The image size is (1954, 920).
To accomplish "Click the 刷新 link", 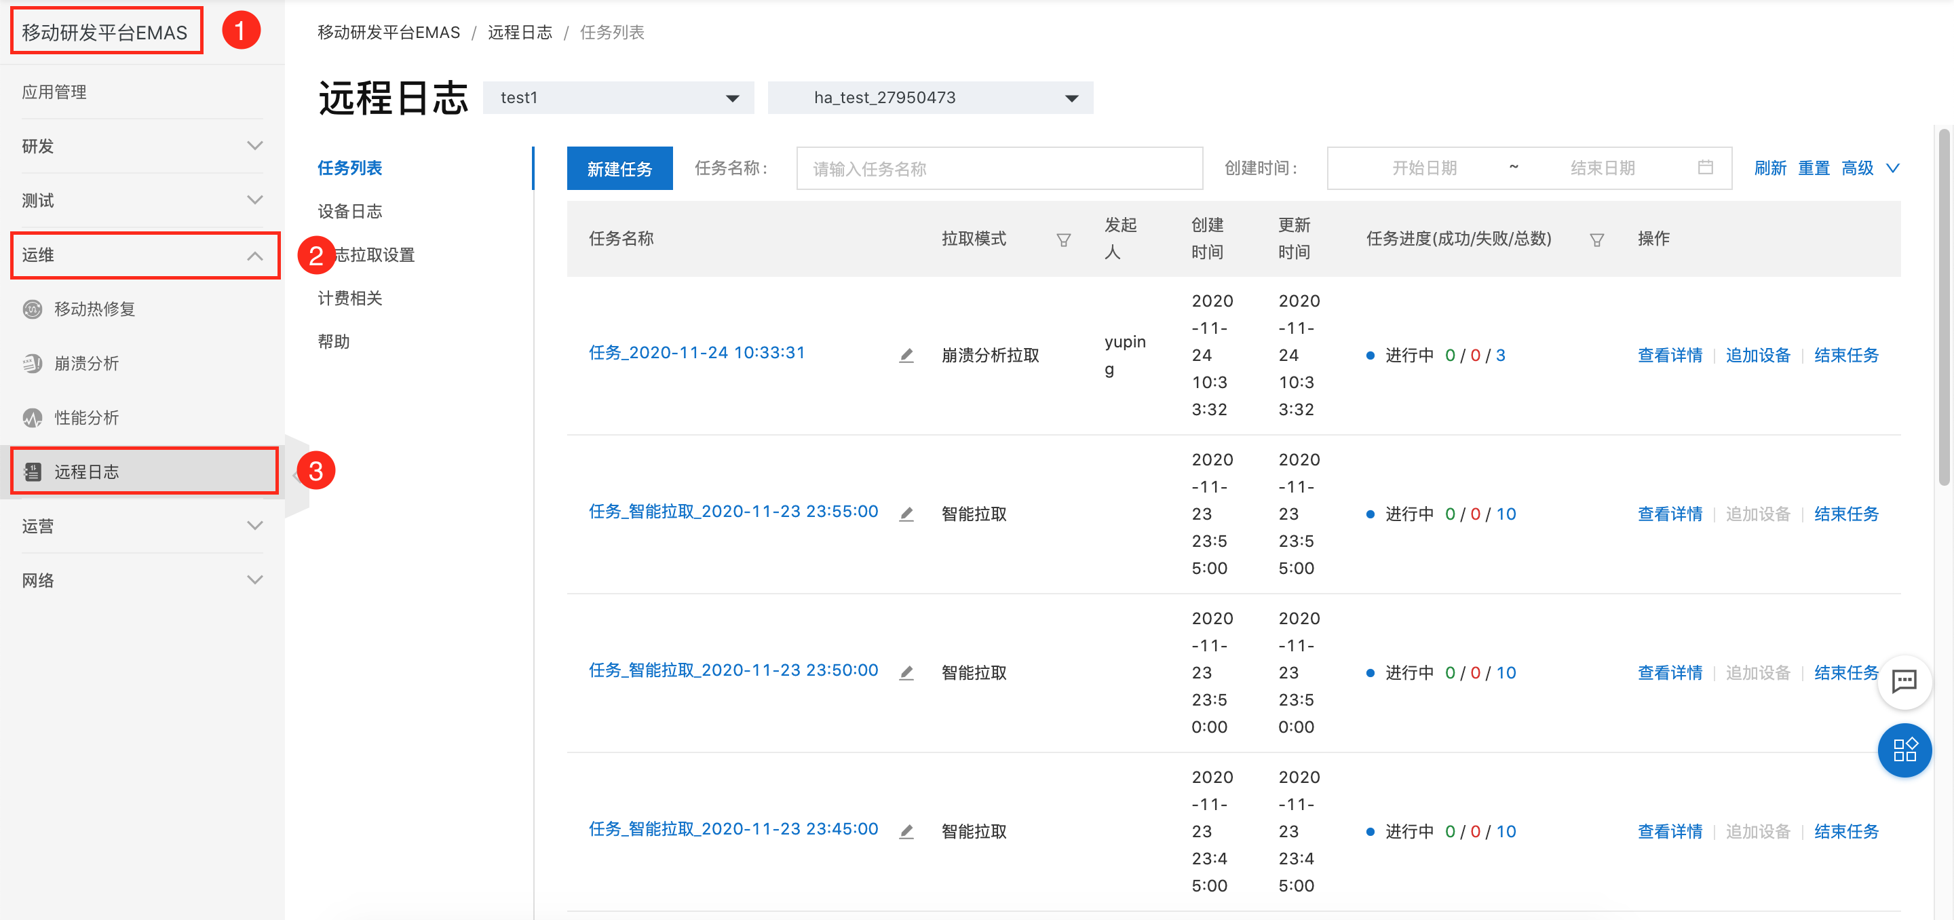I will tap(1769, 168).
